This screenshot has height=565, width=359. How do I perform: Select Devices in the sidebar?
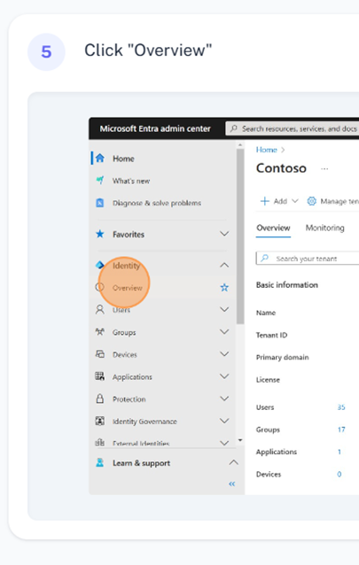tap(125, 355)
